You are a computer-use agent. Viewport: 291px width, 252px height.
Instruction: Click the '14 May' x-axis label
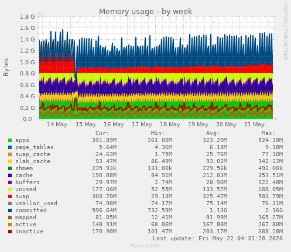[57, 125]
